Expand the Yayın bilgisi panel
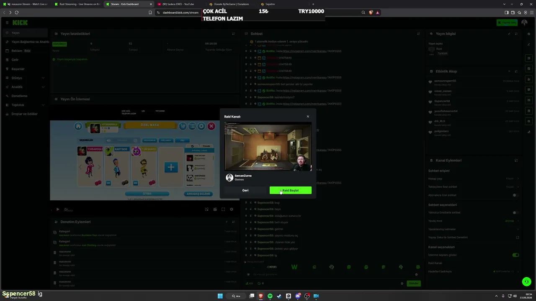The height and width of the screenshot is (301, 536). [516, 33]
